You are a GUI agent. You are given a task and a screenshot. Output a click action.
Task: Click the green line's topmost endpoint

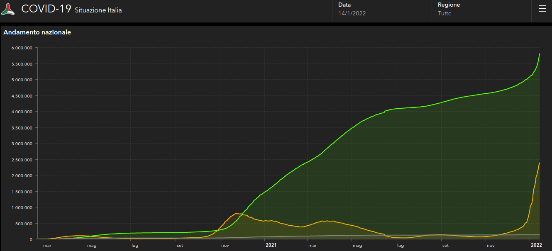[x=540, y=54]
